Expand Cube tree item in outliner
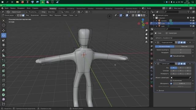The image size is (196, 110). click(156, 24)
